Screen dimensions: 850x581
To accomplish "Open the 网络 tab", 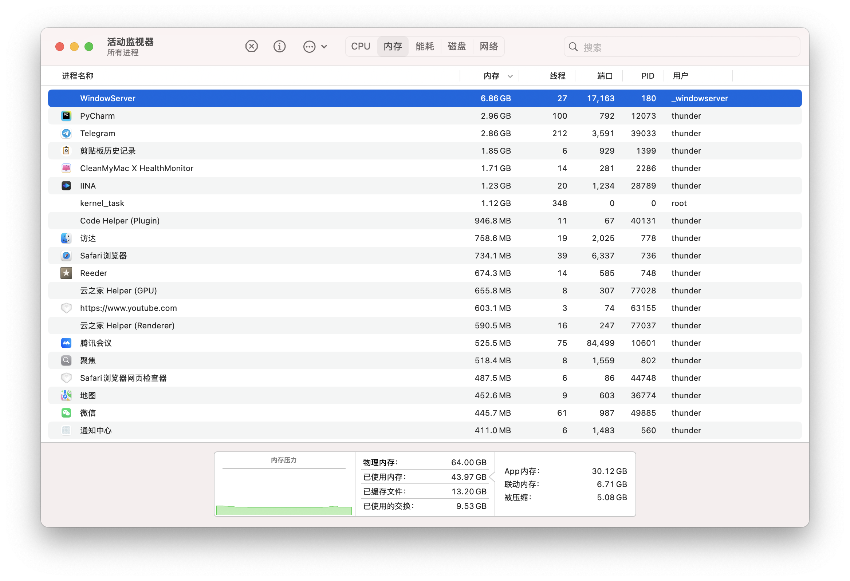I will (x=489, y=47).
